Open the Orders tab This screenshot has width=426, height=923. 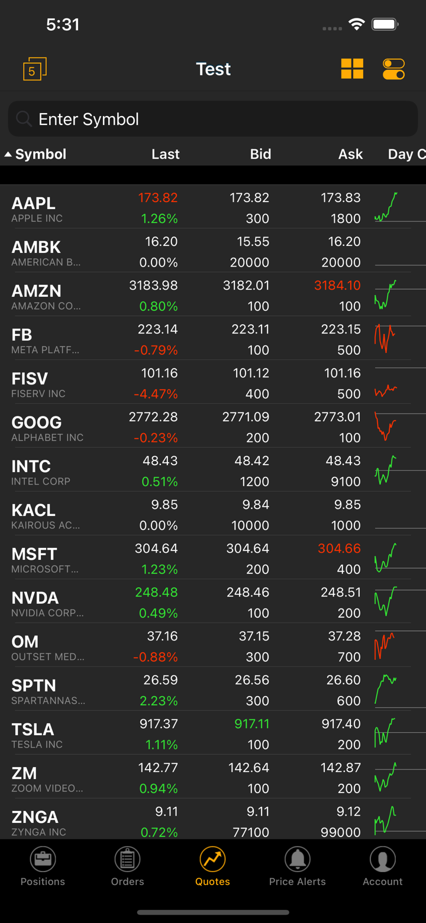(x=127, y=866)
